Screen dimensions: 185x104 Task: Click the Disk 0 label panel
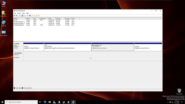coord(18,47)
